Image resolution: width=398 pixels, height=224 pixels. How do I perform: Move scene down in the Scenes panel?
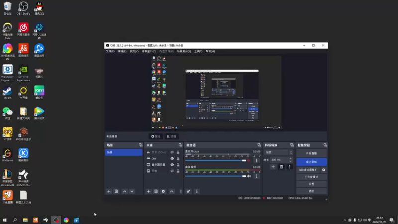coord(132,191)
